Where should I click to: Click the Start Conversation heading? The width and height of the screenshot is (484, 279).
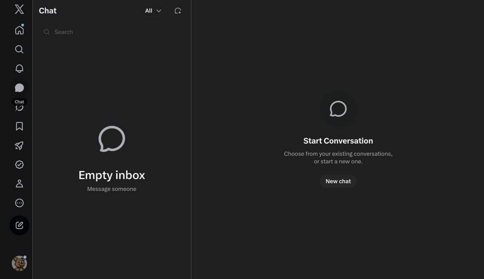pos(338,141)
